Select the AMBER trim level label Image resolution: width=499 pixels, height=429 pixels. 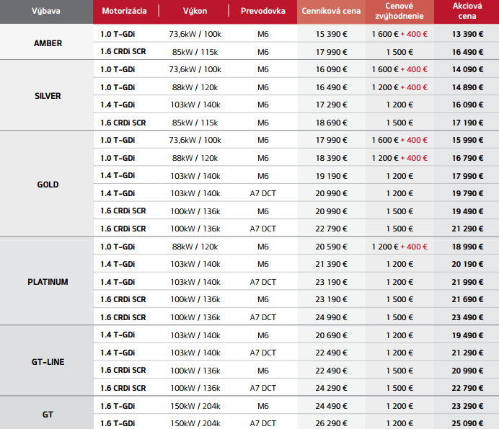48,43
